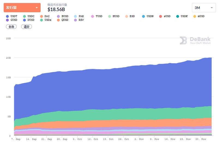Click the mUSD legend color dot
The width and height of the screenshot is (218, 145).
click(x=195, y=16)
